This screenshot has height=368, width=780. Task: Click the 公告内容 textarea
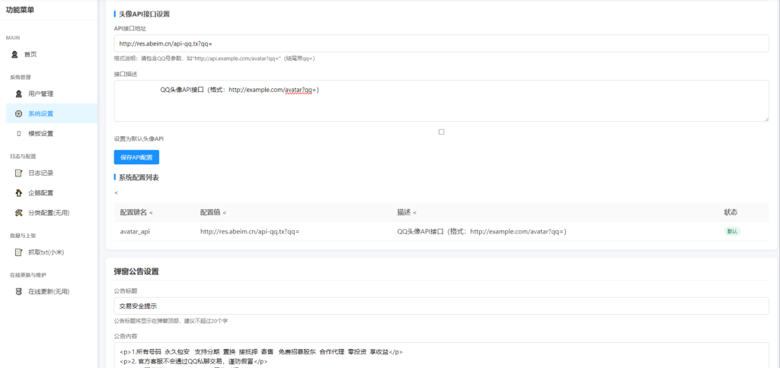pyautogui.click(x=441, y=355)
